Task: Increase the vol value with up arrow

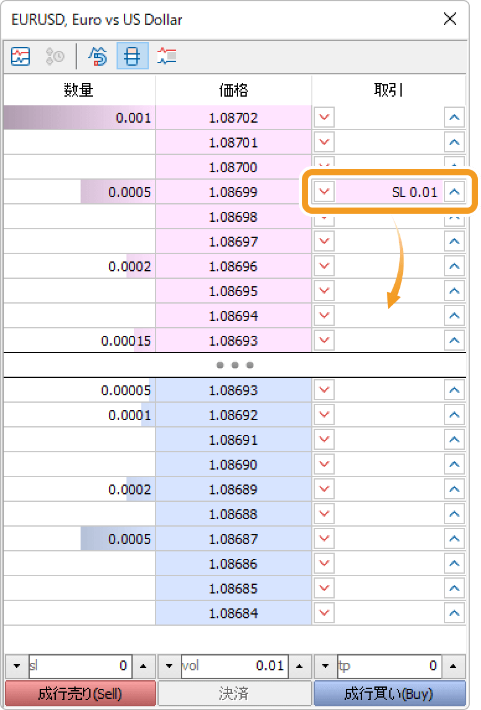Action: [299, 666]
